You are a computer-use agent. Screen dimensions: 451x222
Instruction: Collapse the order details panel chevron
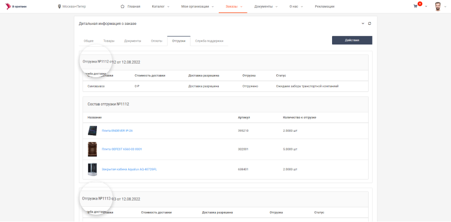click(x=362, y=24)
